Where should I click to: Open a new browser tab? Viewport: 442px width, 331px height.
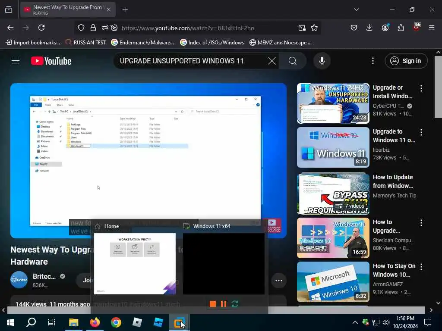tap(125, 9)
